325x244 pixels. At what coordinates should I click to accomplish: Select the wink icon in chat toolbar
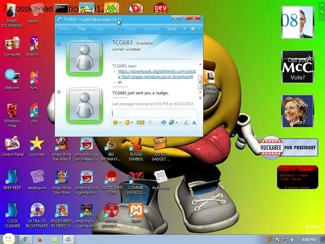click(127, 122)
